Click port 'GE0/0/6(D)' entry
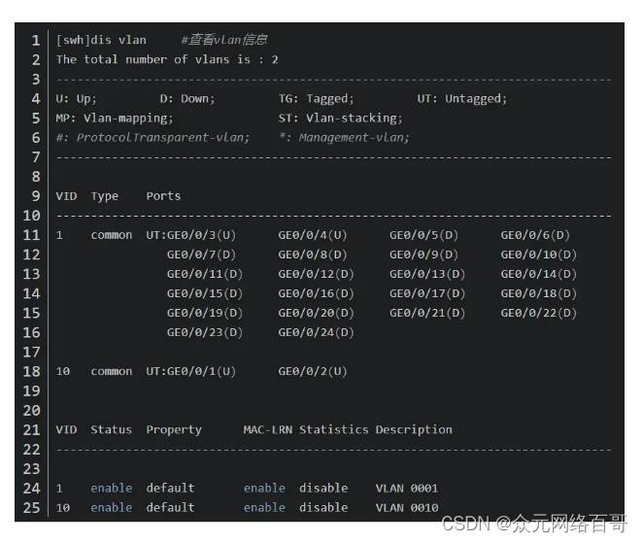Image resolution: width=643 pixels, height=542 pixels. [x=535, y=235]
